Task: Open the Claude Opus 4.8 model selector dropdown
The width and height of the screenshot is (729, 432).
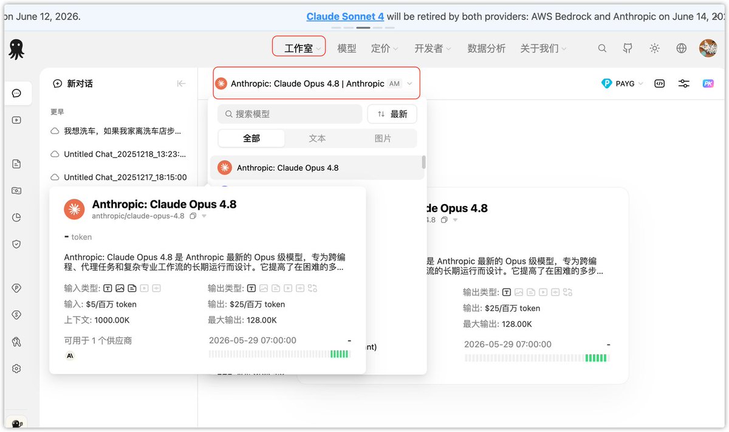Action: [316, 83]
